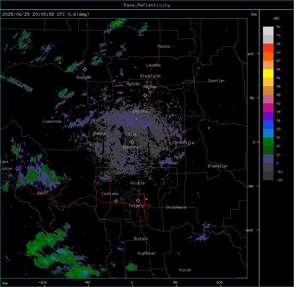The height and width of the screenshot is (287, 294).
Task: Pick the slate-purple 0–10 dBZ legend band
Action: click(x=268, y=159)
